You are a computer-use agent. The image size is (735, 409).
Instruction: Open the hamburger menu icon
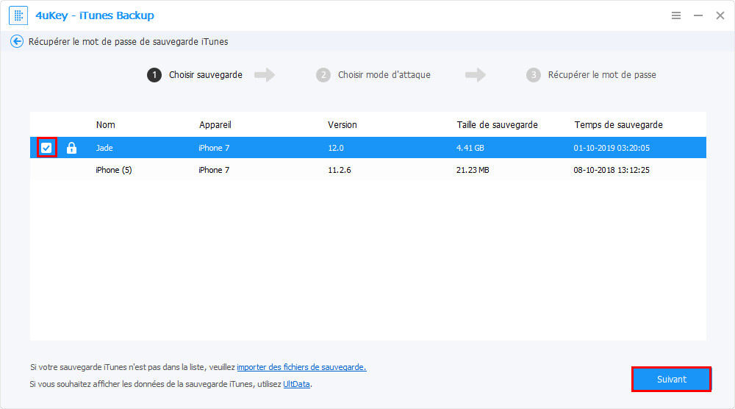point(676,15)
